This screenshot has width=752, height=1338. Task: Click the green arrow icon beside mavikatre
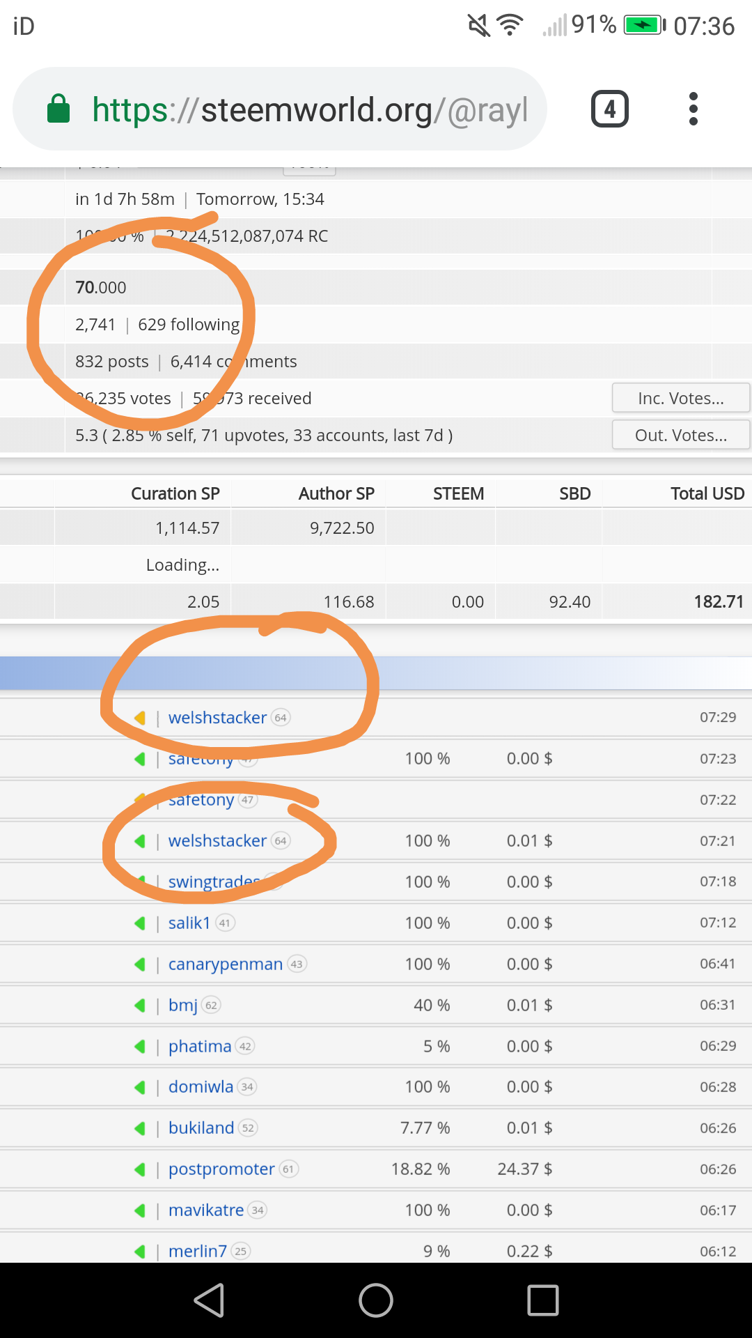point(140,1210)
